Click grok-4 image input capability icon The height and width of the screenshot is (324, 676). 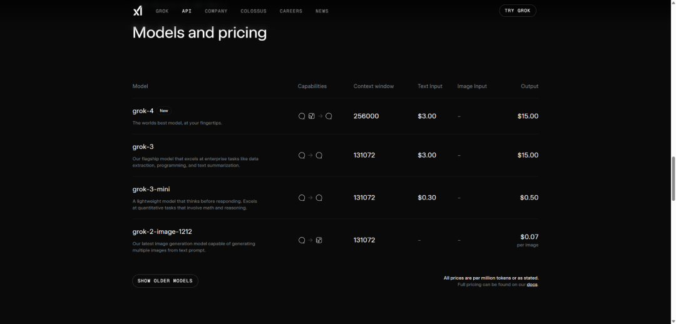(311, 116)
